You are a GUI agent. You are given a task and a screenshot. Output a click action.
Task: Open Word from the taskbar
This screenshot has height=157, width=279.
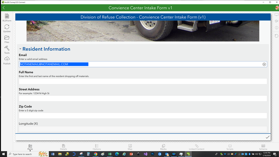pyautogui.click(x=53, y=154)
